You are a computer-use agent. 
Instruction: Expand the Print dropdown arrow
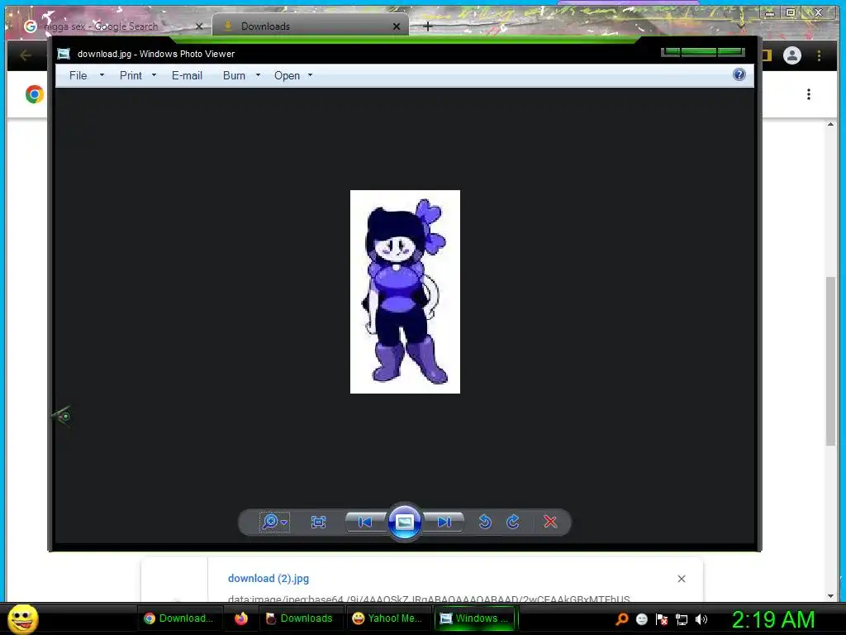pyautogui.click(x=154, y=75)
